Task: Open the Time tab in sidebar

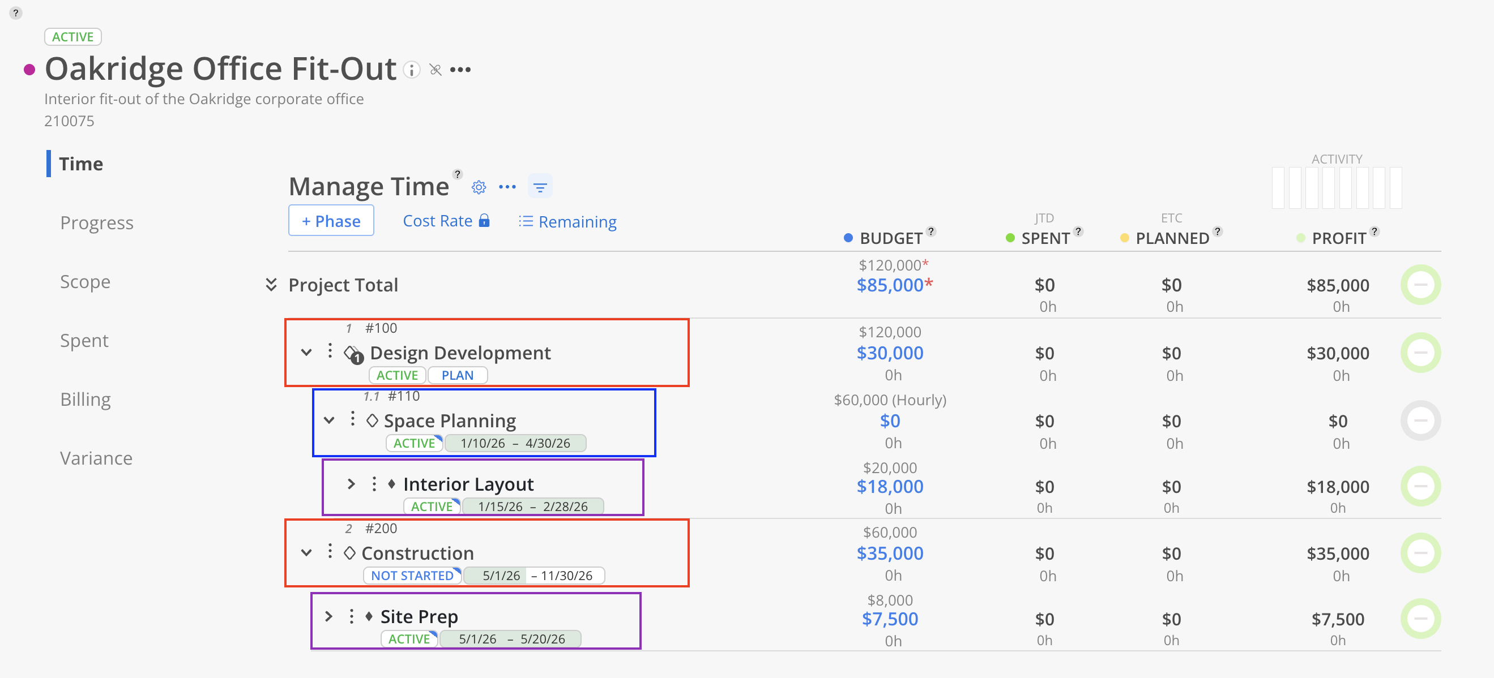Action: (80, 164)
